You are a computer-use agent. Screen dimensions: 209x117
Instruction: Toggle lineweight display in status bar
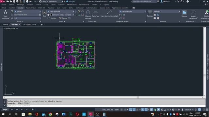(x=152, y=110)
